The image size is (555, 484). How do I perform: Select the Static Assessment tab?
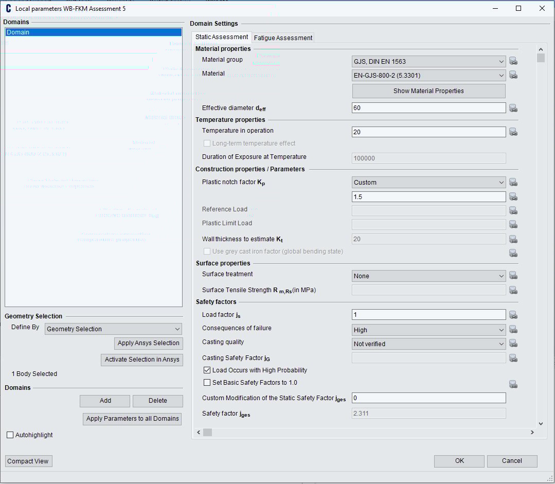(x=221, y=37)
